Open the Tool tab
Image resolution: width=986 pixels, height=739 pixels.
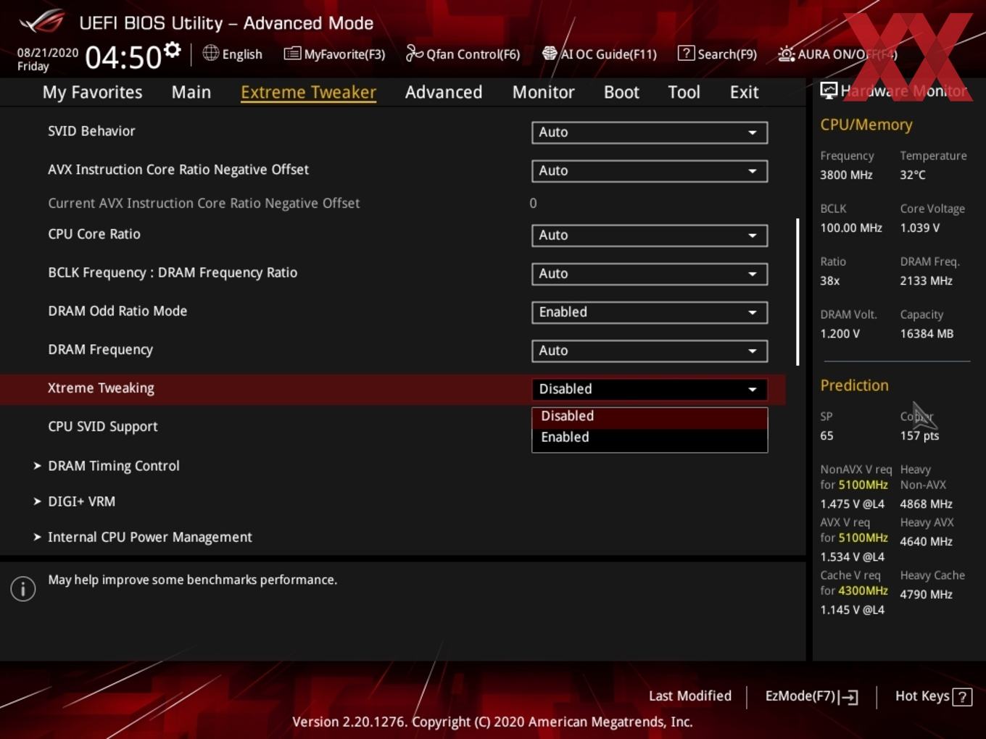pos(684,92)
